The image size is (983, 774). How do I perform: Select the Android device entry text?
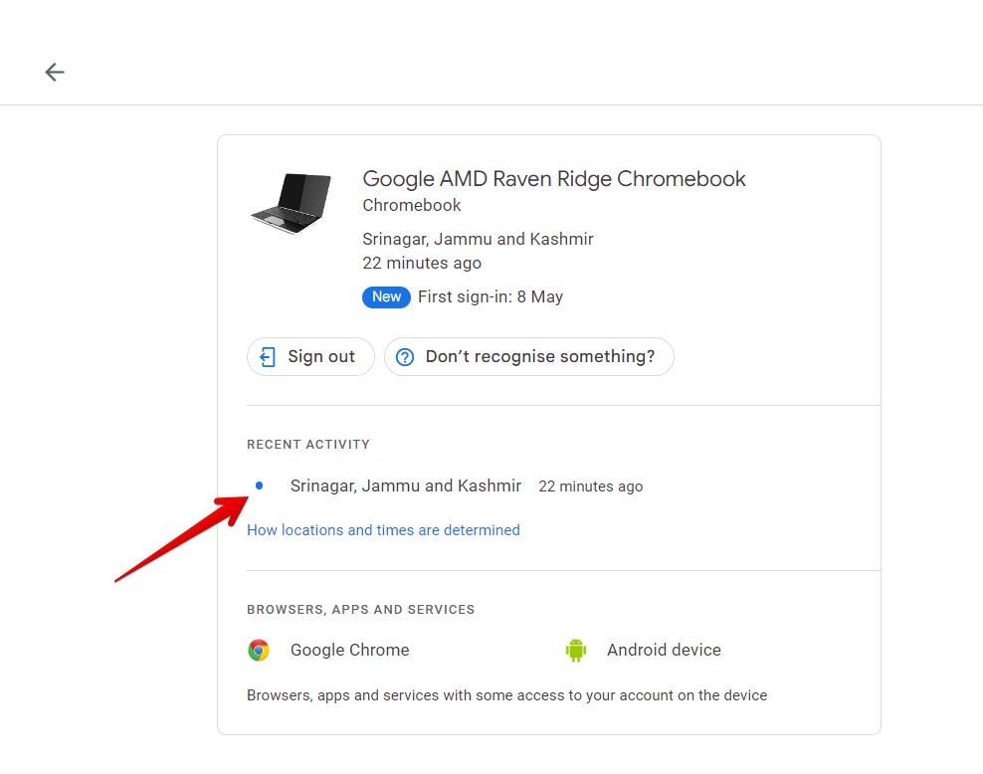click(664, 650)
